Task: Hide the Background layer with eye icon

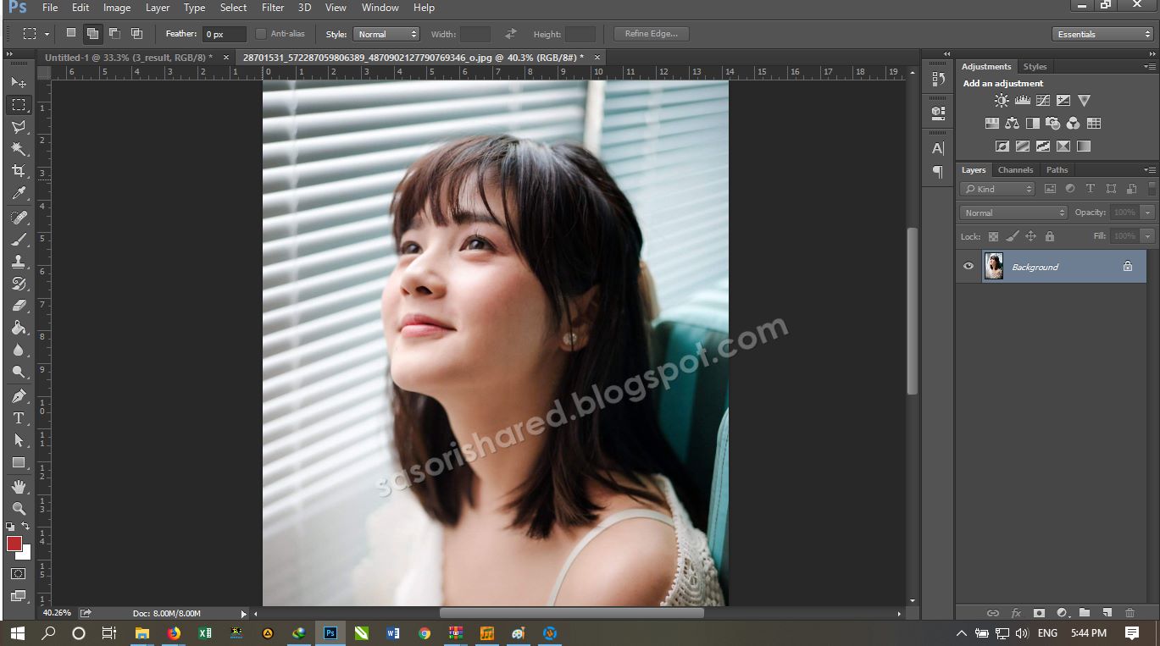Action: 969,267
